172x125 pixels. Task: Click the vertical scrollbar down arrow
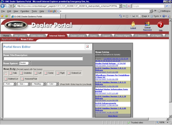pyautogui.click(x=170, y=116)
